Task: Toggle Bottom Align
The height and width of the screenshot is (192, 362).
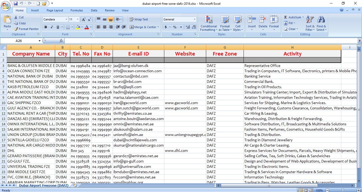Action: [111, 19]
